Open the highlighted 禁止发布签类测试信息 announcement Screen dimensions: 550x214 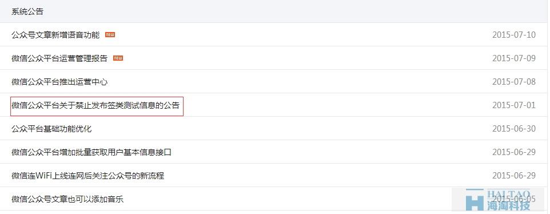click(95, 105)
